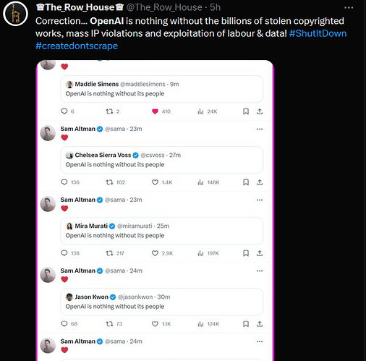The height and width of the screenshot is (361, 366).
Task: Reply to the post with 136 comments
Action: pos(64,182)
